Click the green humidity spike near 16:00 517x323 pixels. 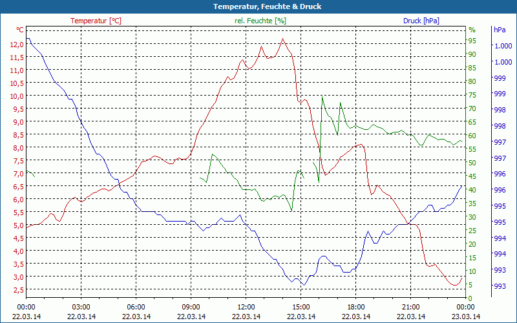[x=322, y=96]
